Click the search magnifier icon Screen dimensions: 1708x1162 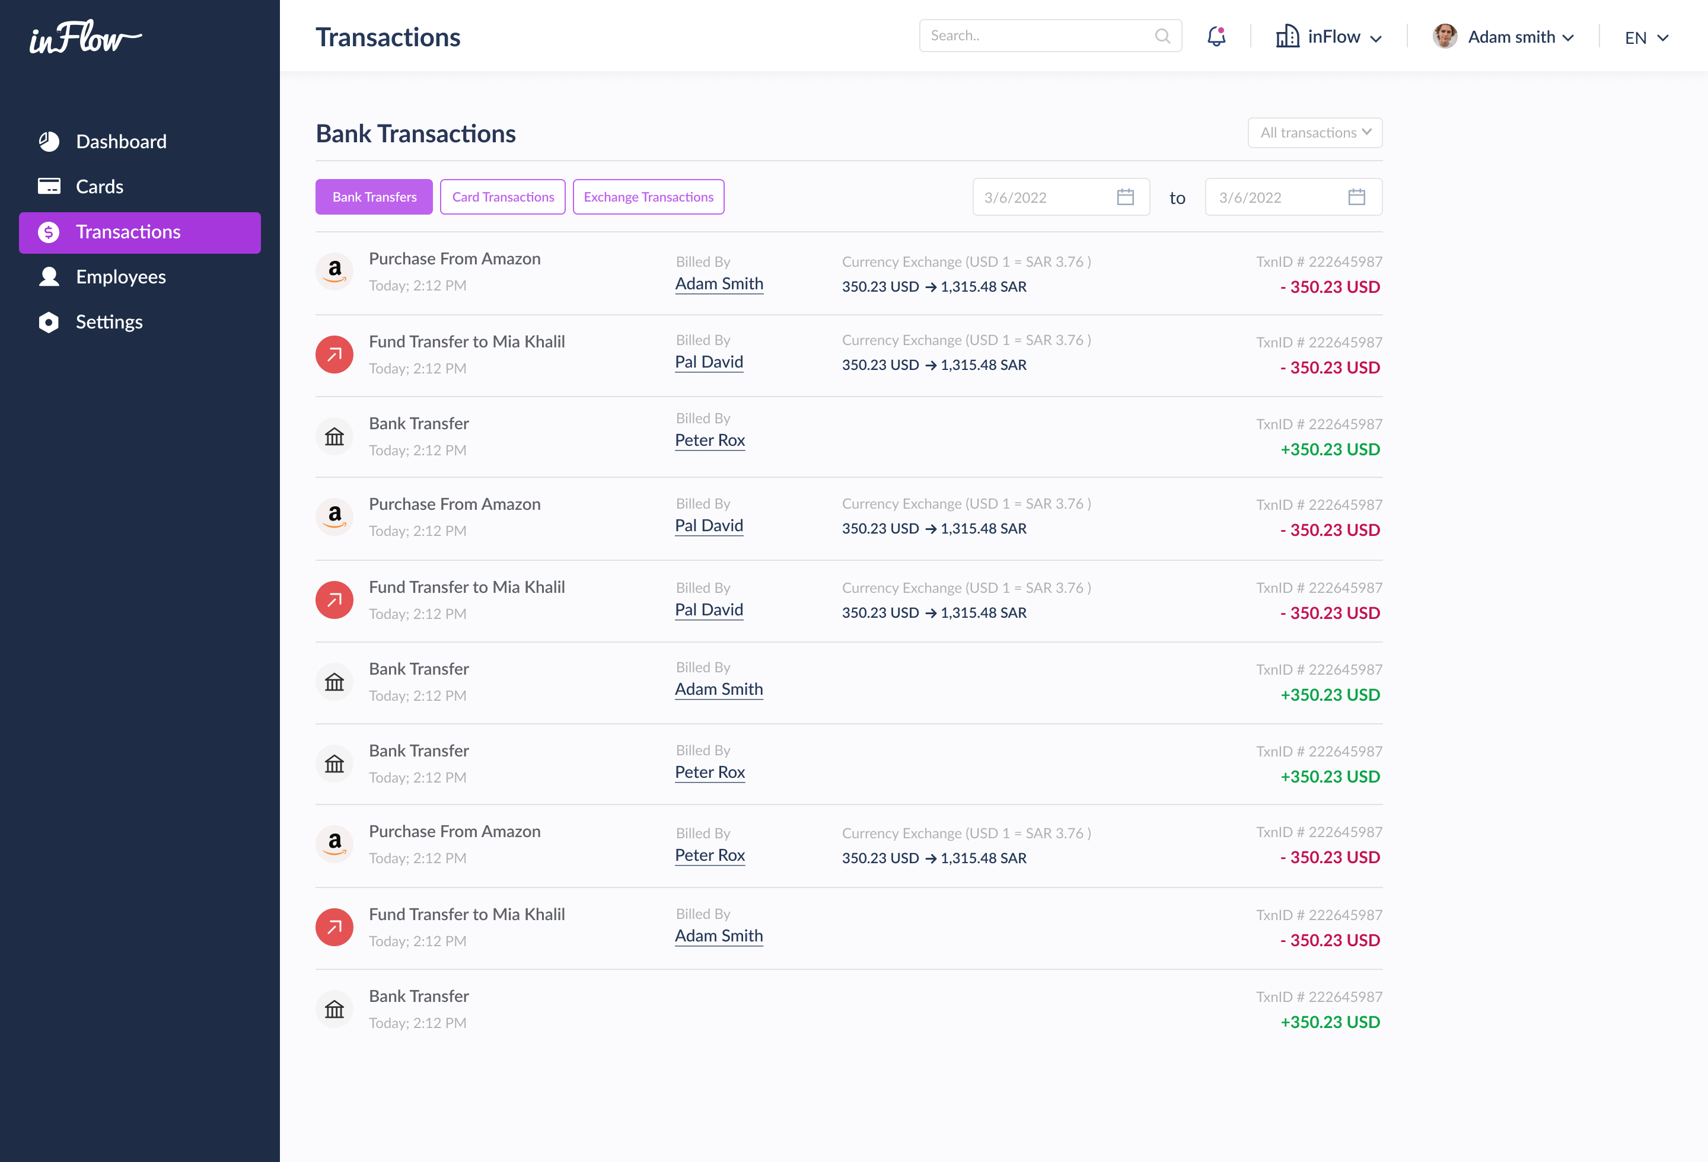click(1162, 36)
